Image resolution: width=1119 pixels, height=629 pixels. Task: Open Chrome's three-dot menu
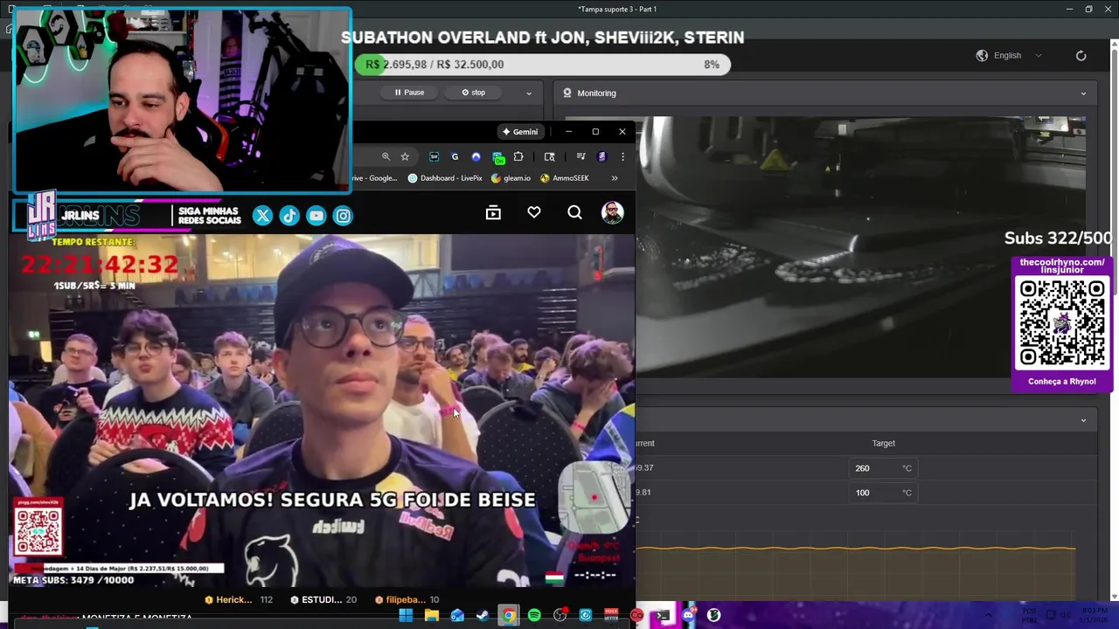(622, 156)
